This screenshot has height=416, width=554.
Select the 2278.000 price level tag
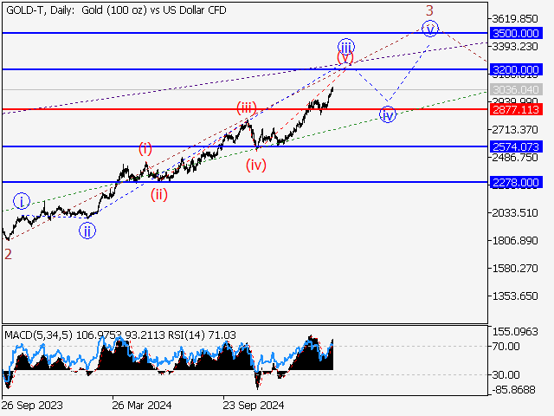[x=516, y=182]
